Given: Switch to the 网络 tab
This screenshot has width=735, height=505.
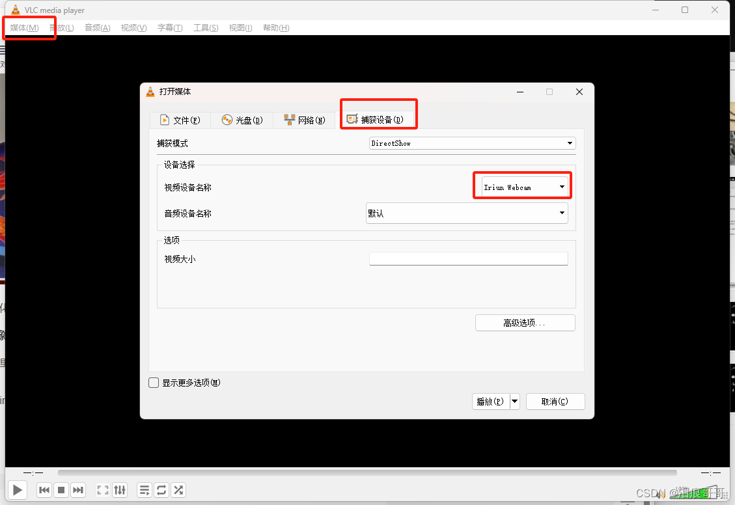Looking at the screenshot, I should [304, 120].
